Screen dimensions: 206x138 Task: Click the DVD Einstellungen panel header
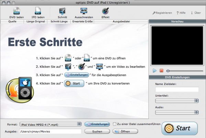pyautogui.click(x=177, y=77)
